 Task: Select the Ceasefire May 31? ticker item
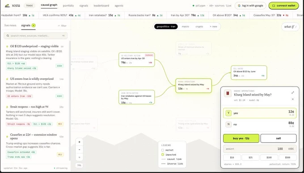point(270,15)
